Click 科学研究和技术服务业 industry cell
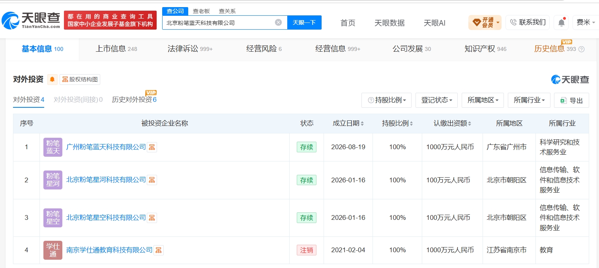The height and width of the screenshot is (268, 599). 560,147
